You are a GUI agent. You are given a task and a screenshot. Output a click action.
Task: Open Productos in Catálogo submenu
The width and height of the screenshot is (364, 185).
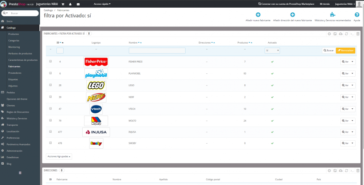point(13,34)
